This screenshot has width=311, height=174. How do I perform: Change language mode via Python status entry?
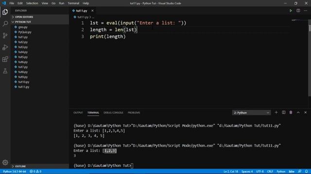click(x=281, y=172)
